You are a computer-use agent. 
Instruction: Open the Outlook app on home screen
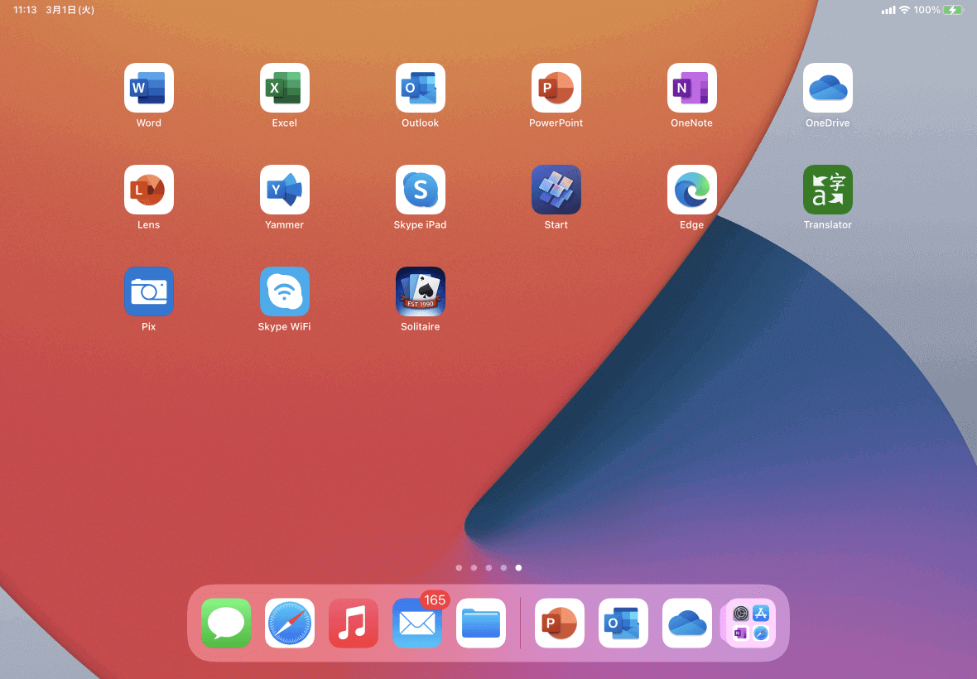pyautogui.click(x=420, y=88)
